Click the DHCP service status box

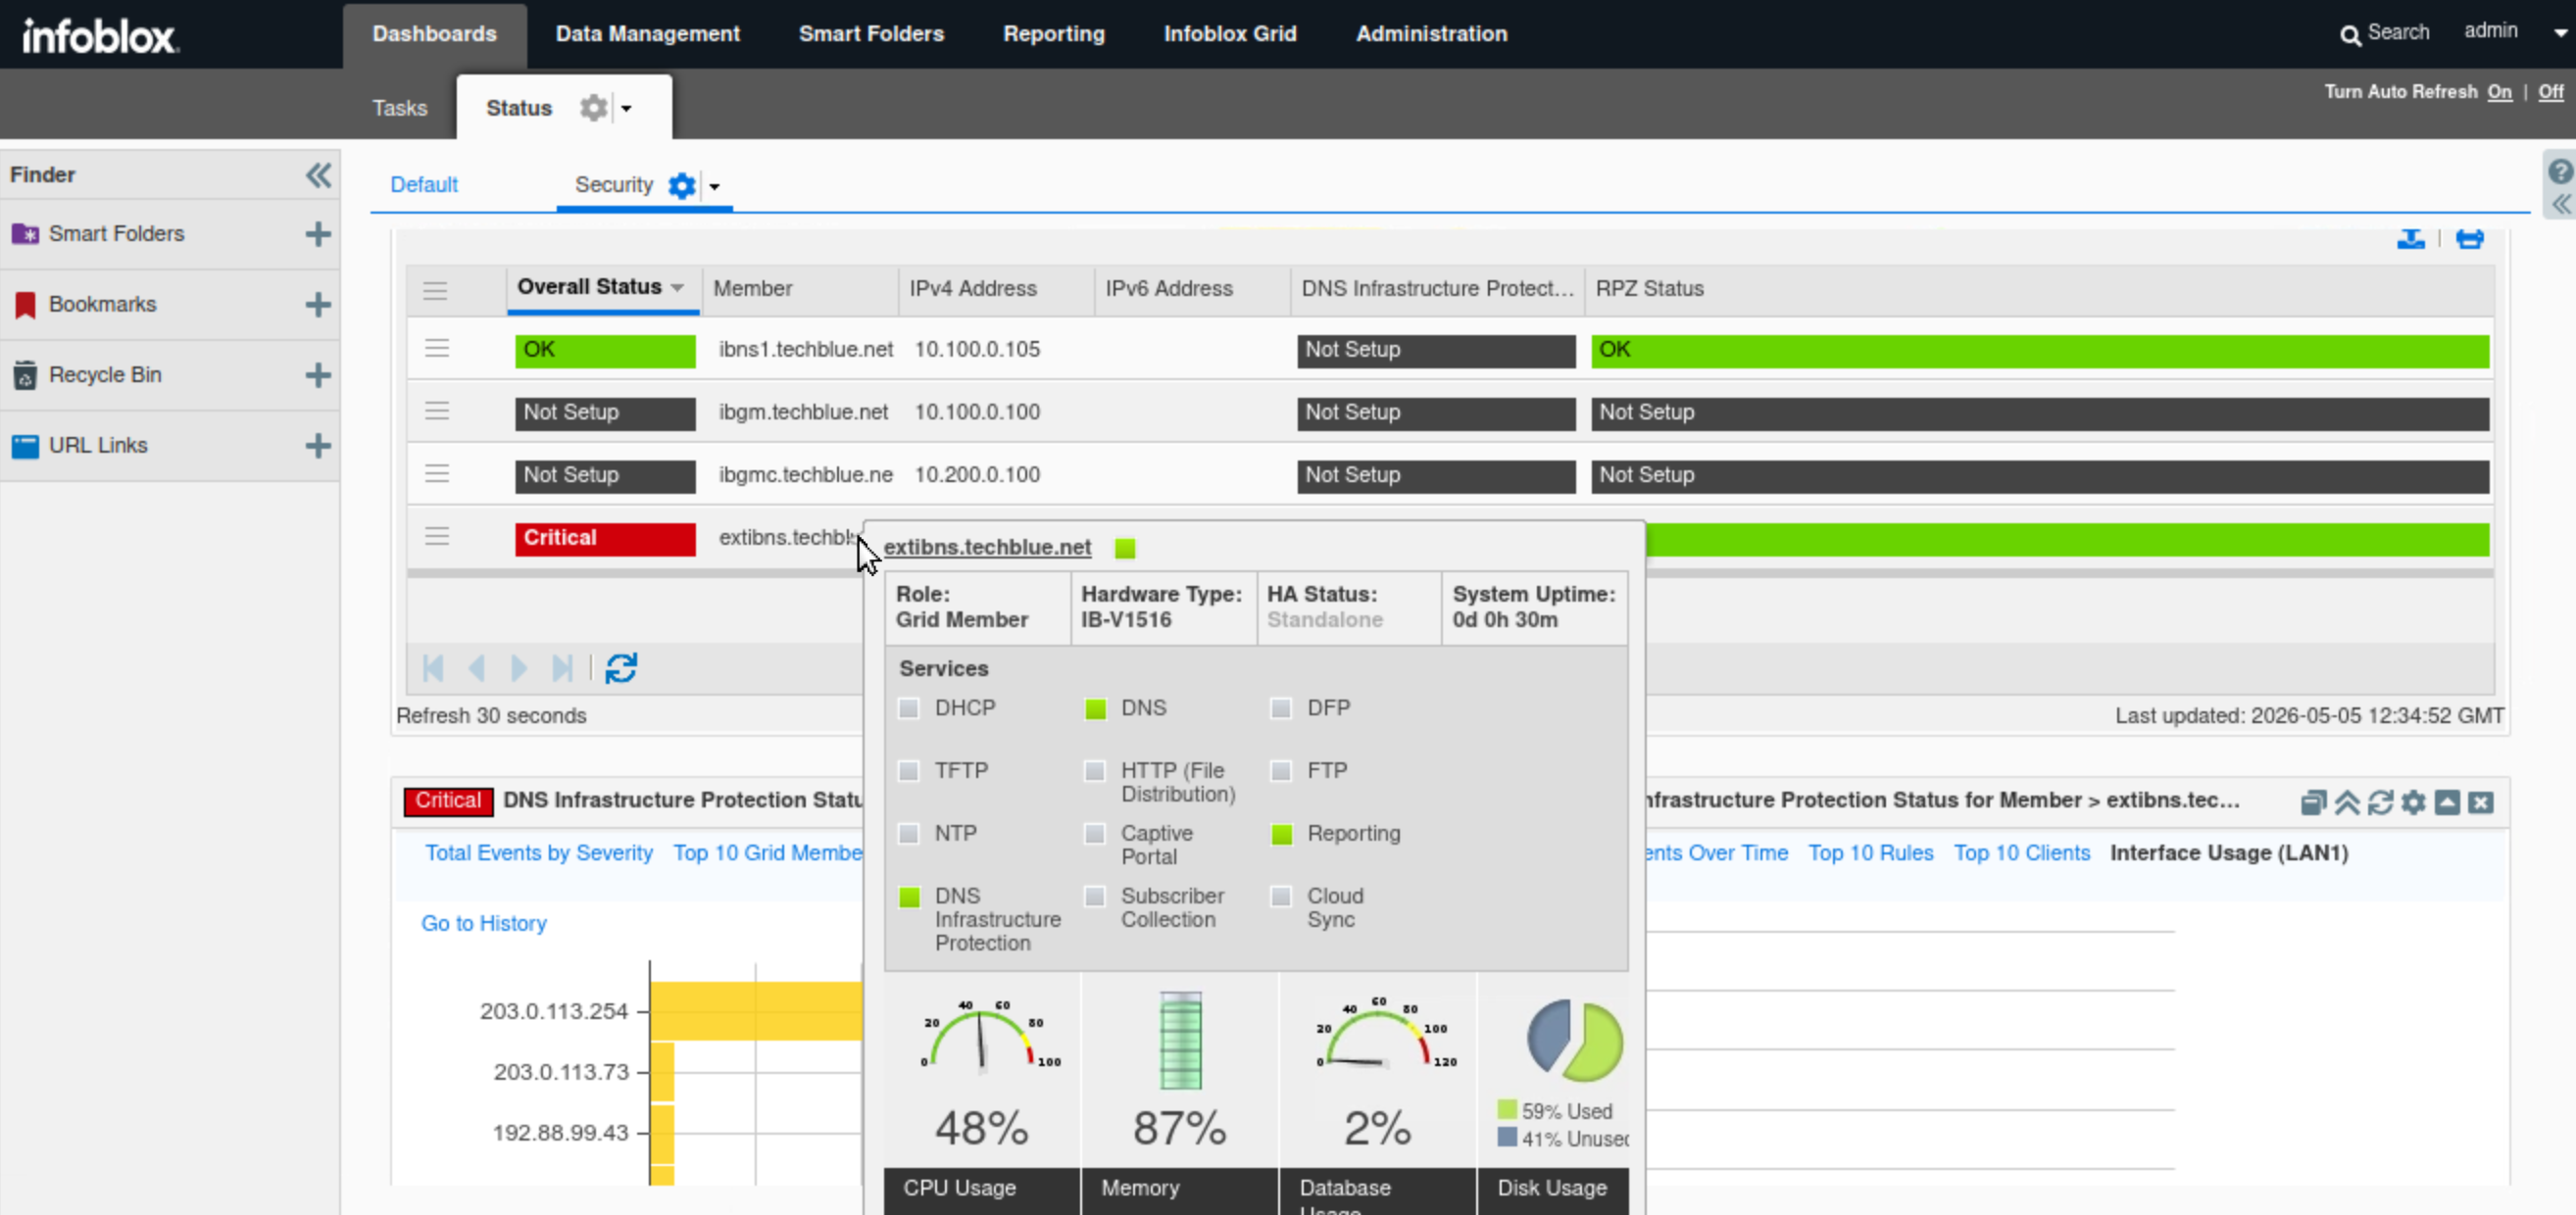(x=909, y=709)
